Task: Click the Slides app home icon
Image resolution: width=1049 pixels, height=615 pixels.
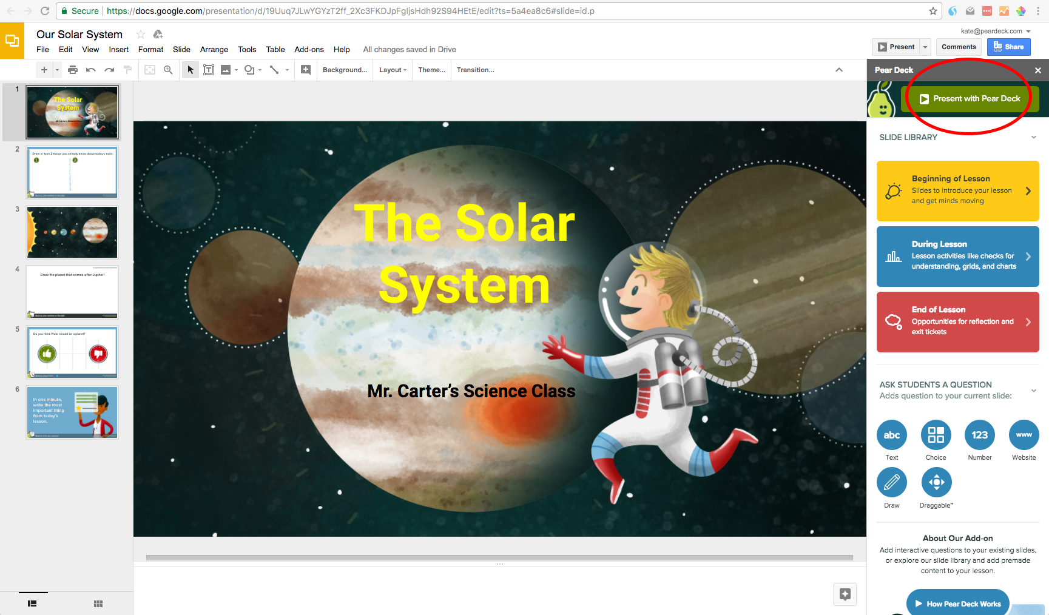Action: pos(12,41)
